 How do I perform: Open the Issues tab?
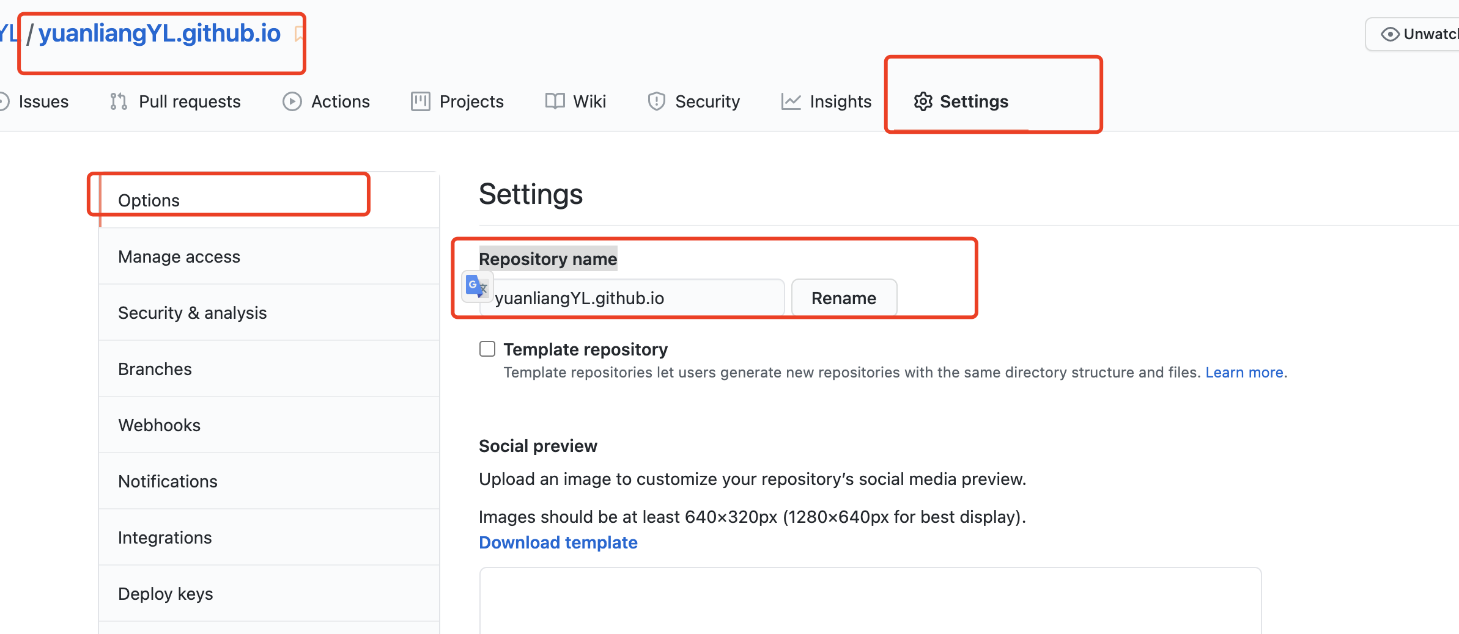pos(43,101)
